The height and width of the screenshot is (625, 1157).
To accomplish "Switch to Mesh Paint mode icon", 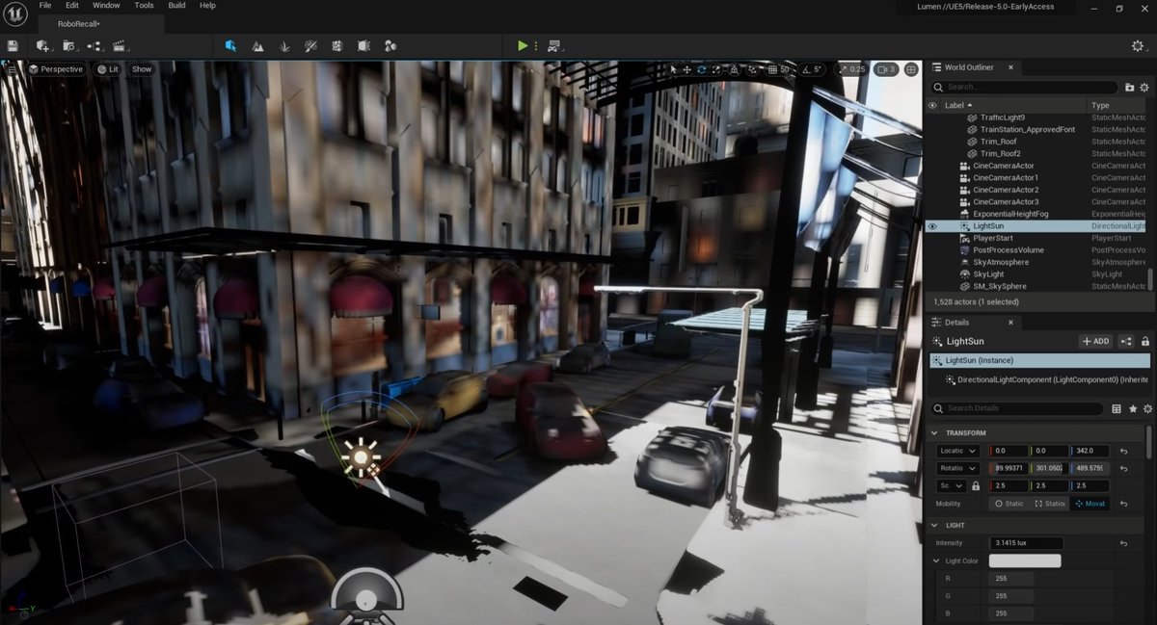I will [310, 45].
